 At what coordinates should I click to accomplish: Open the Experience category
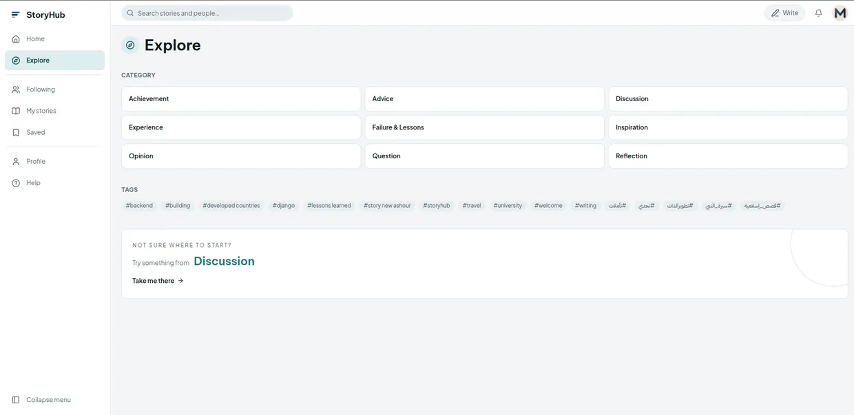[241, 127]
